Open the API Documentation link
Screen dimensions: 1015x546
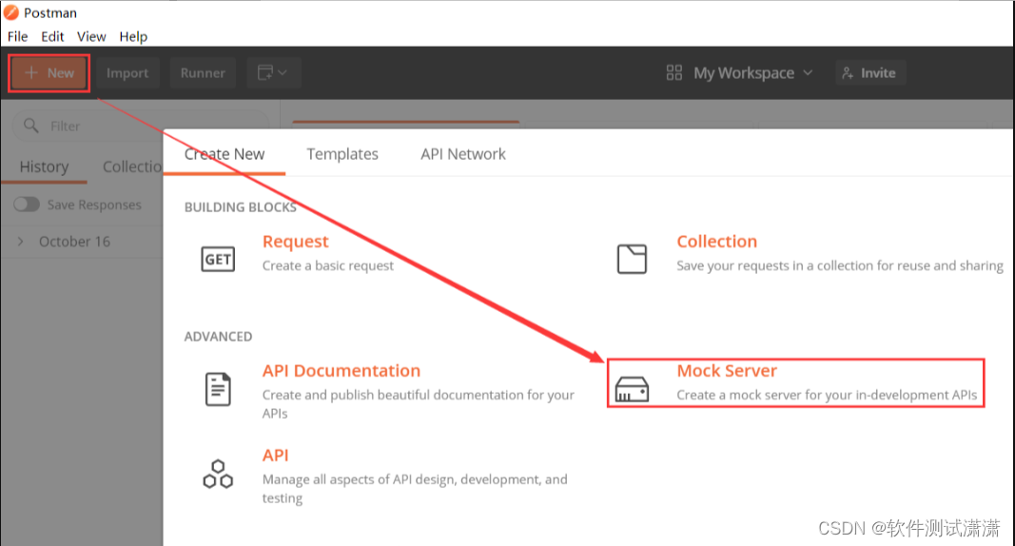(x=342, y=371)
